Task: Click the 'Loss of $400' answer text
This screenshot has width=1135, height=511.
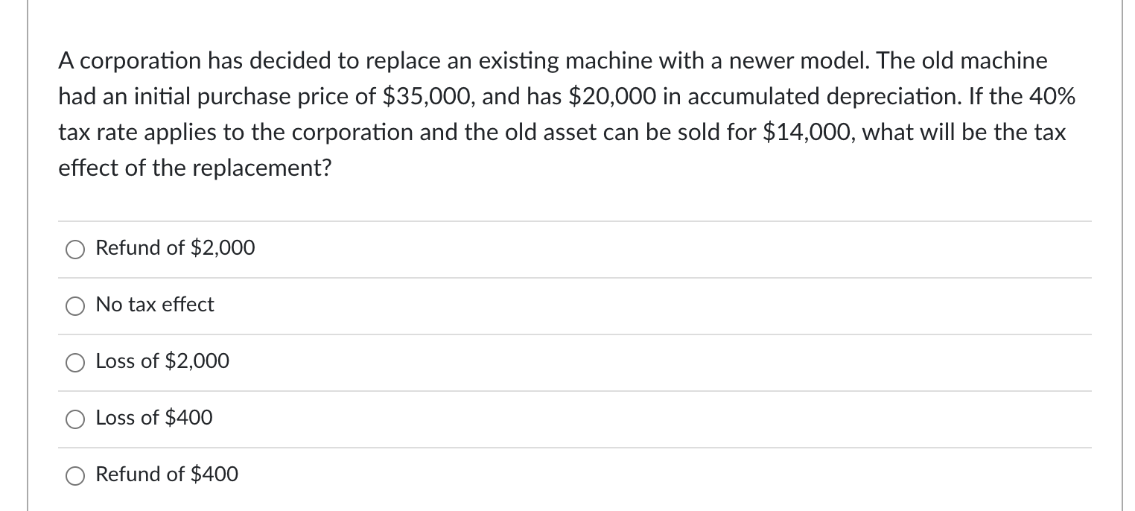Action: 153,418
